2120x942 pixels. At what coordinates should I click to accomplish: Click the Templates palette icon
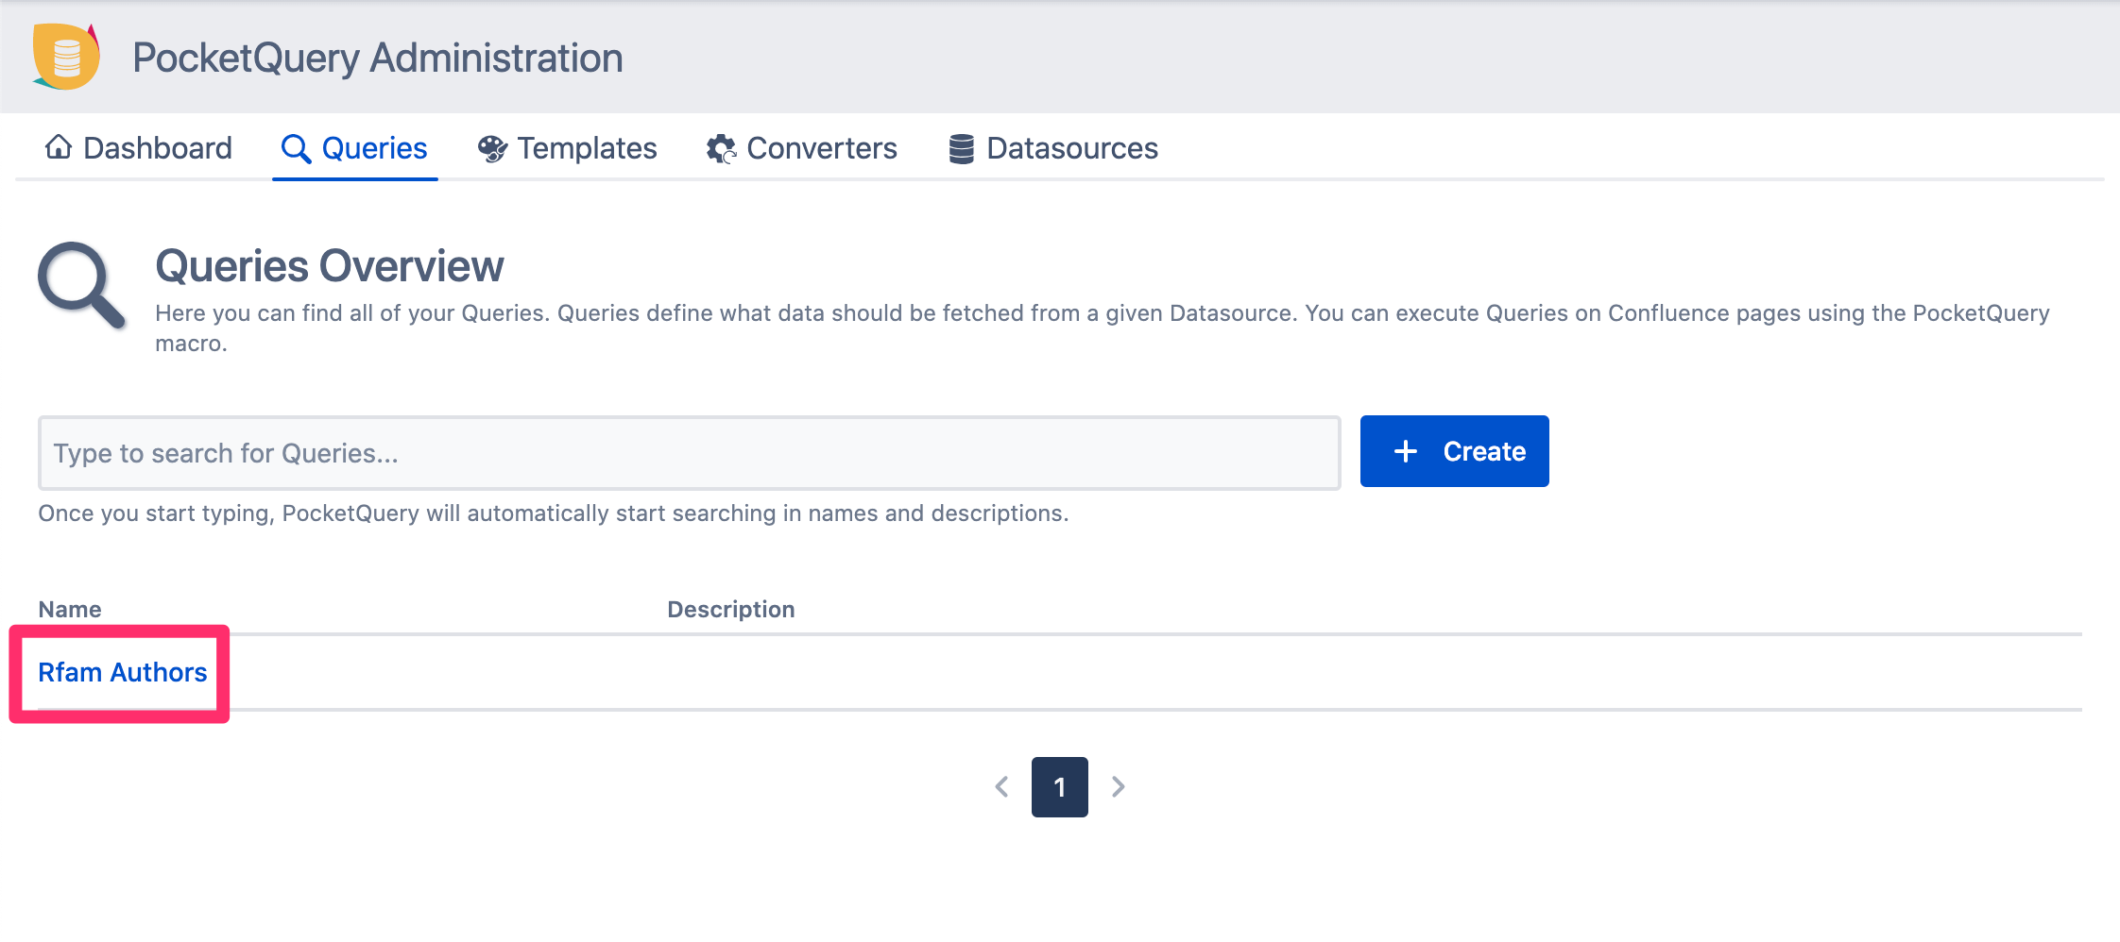pyautogui.click(x=492, y=148)
